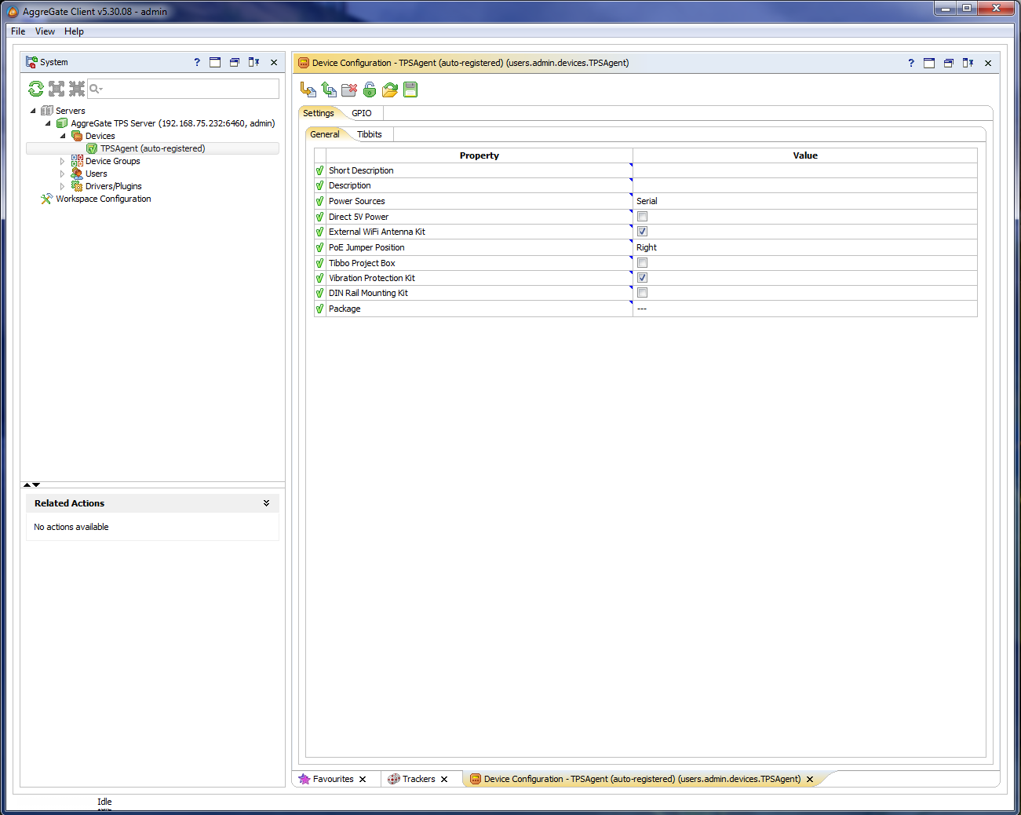Click the down arrow on the System panel splitter
1021x815 pixels.
(x=36, y=485)
